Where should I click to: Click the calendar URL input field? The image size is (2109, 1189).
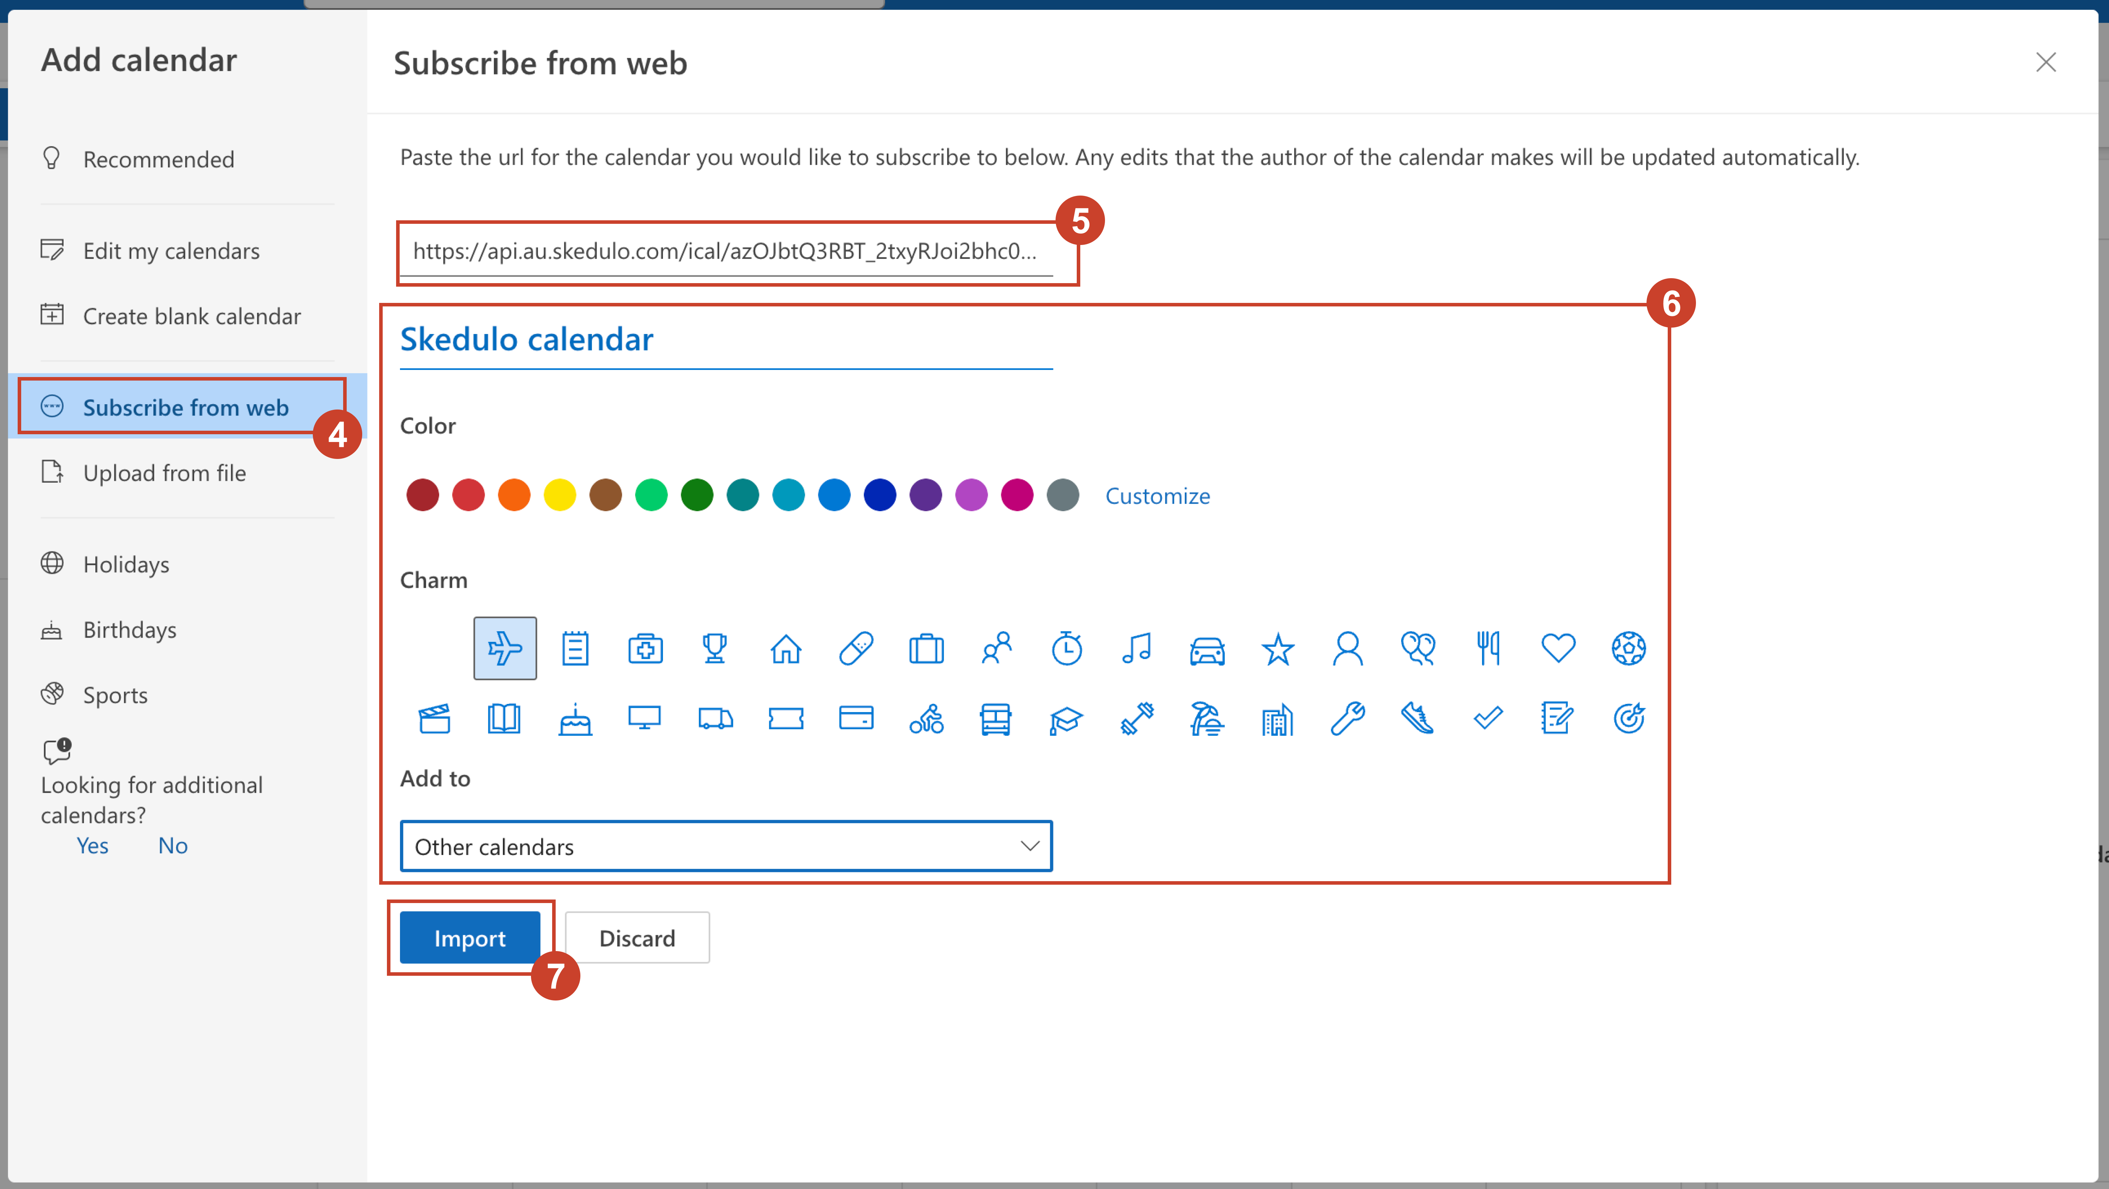(725, 251)
